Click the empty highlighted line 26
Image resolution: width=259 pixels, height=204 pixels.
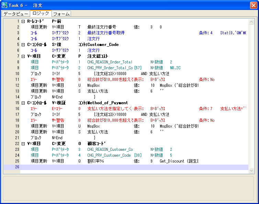point(126,167)
